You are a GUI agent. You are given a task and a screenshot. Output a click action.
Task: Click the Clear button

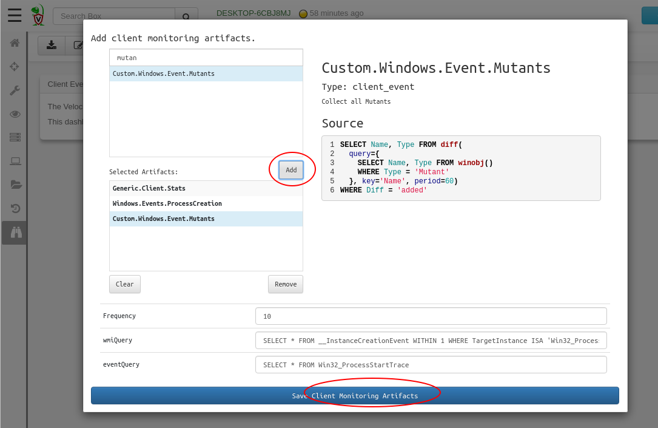pyautogui.click(x=124, y=284)
